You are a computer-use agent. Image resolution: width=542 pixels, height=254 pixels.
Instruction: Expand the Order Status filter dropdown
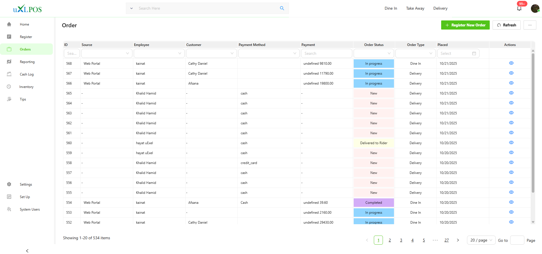tap(374, 53)
